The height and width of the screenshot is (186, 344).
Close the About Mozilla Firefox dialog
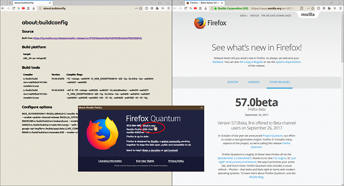pyautogui.click(x=201, y=107)
